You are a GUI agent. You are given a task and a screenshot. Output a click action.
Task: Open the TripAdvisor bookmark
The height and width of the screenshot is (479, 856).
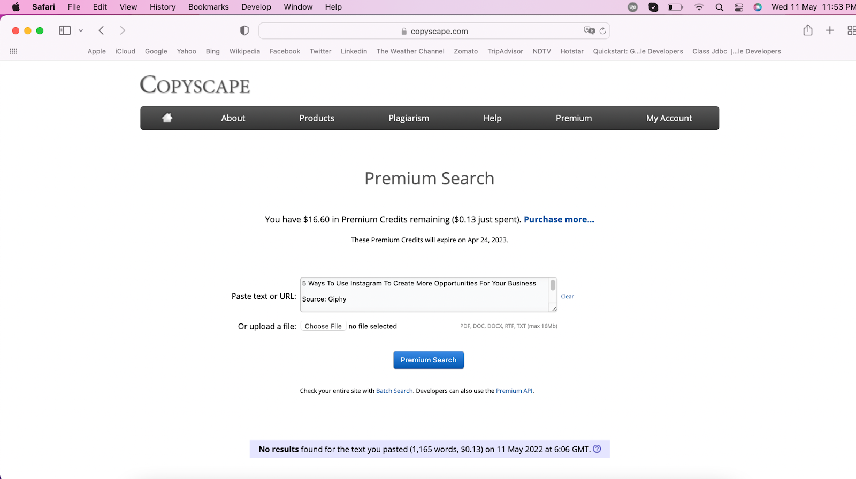tap(506, 51)
